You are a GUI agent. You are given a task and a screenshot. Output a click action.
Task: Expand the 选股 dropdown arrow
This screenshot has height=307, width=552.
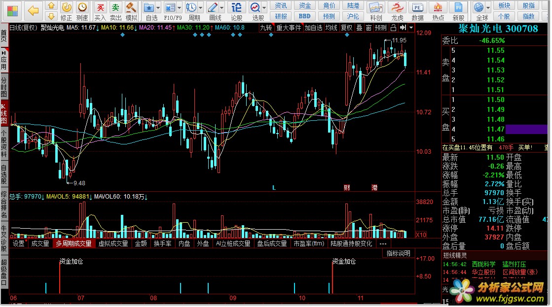pyautogui.click(x=264, y=7)
